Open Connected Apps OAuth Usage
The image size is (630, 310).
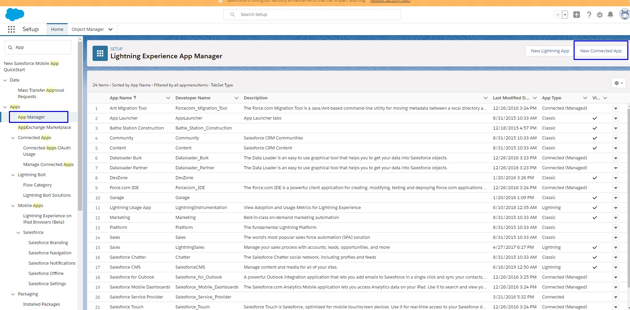[47, 151]
